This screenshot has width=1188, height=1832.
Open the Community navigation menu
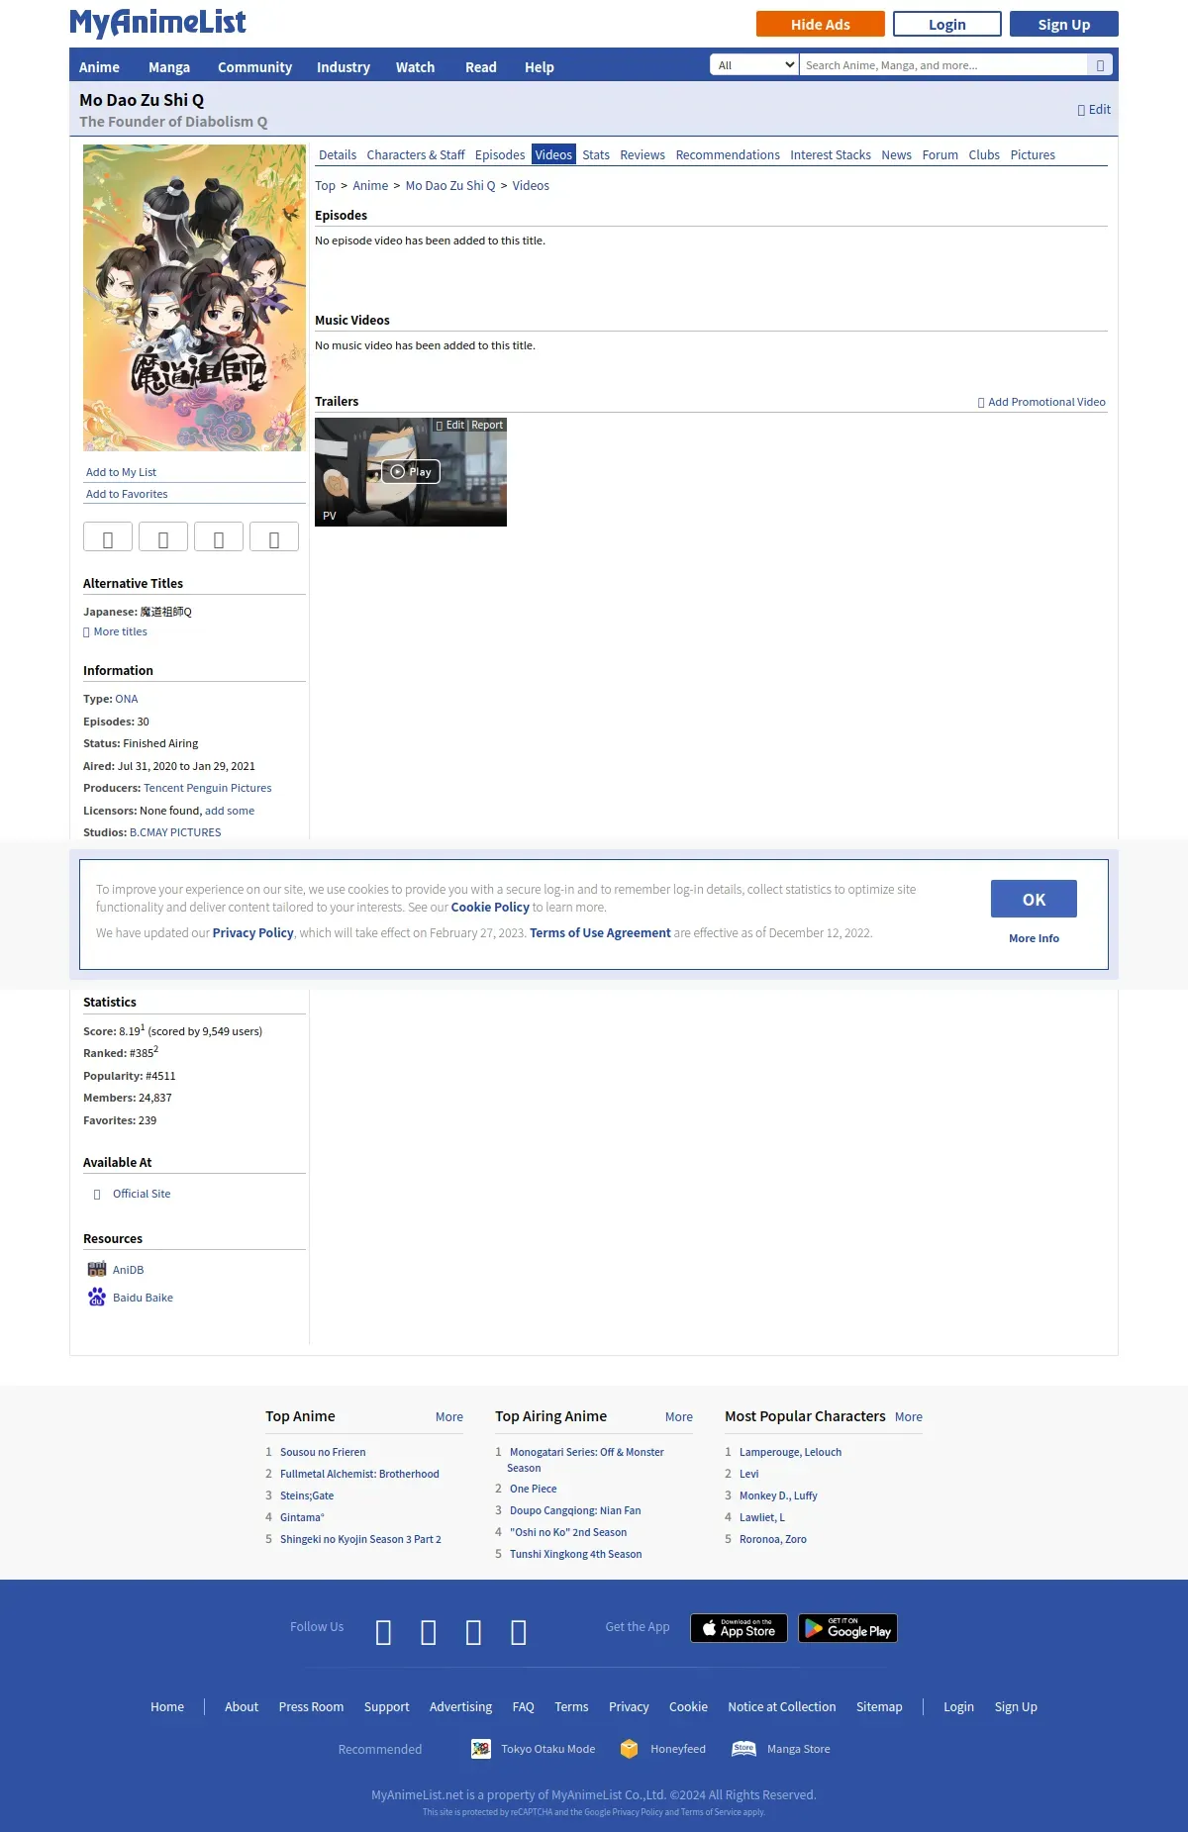pos(254,67)
